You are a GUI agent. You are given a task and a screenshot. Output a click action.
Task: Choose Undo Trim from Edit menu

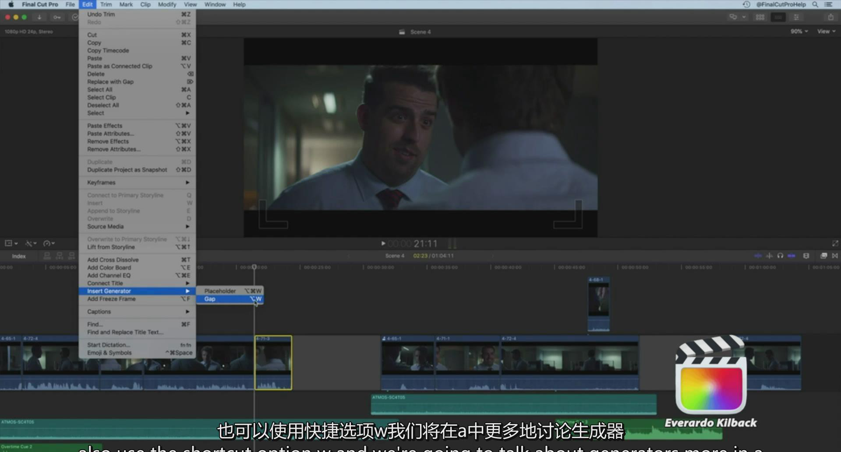tap(137, 14)
